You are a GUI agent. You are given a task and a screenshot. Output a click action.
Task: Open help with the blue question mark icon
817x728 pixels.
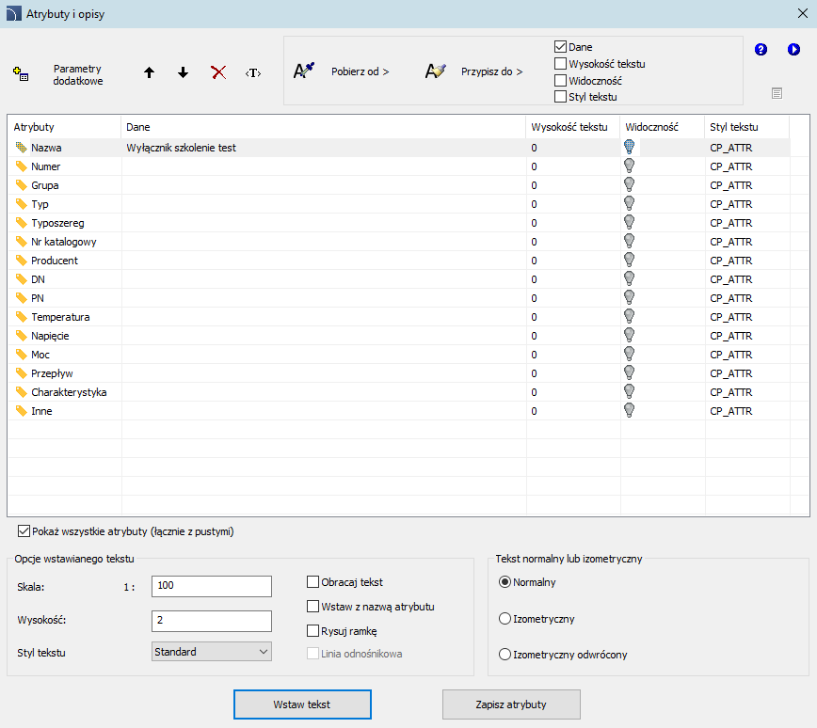(x=761, y=49)
